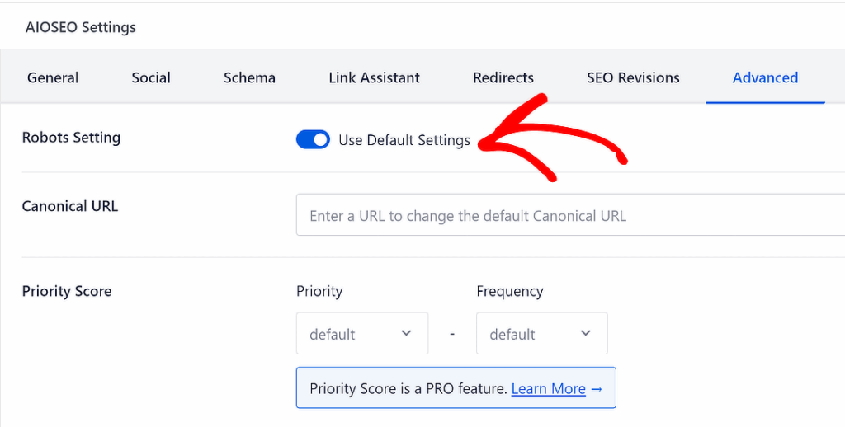845x427 pixels.
Task: Select the Redirects tab
Action: pyautogui.click(x=503, y=78)
